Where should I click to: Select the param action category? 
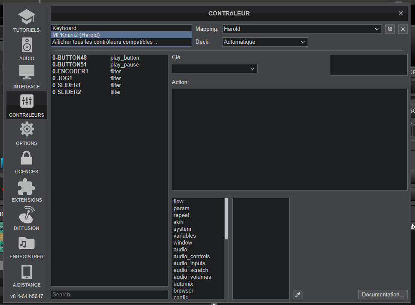198,208
